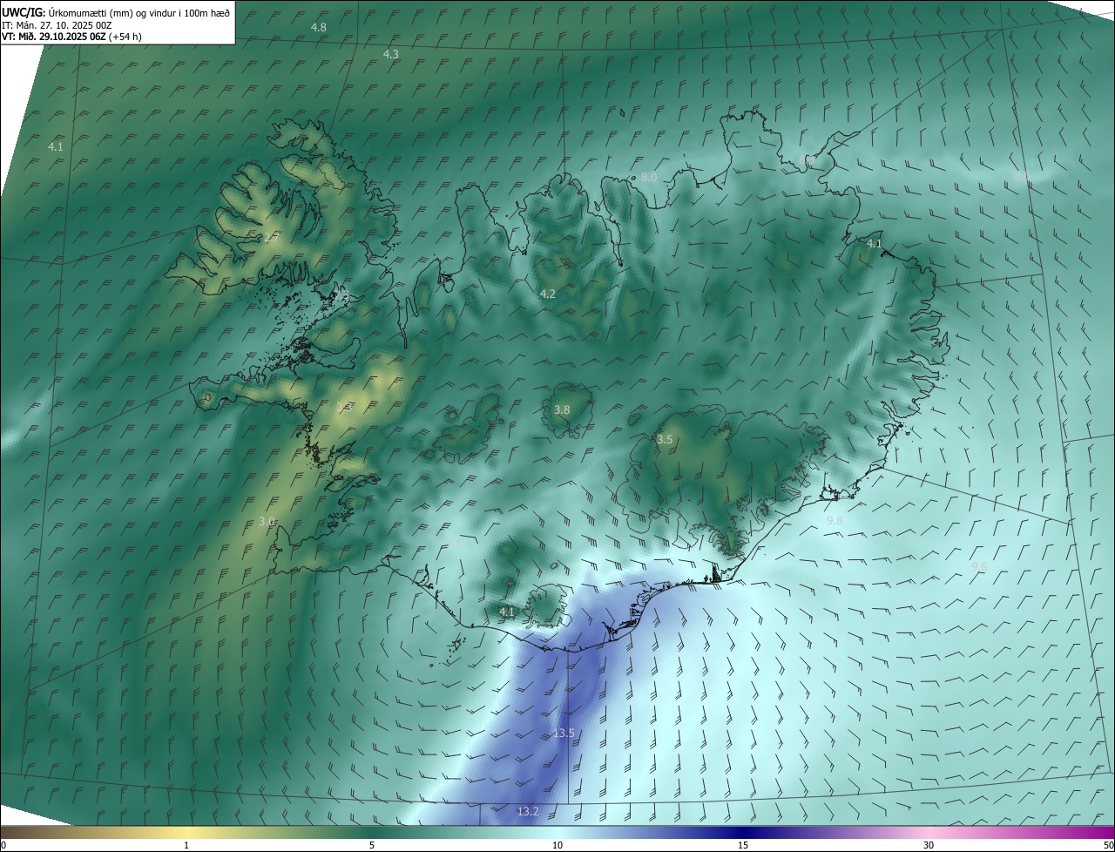Click the 3.8 value label on the central glacier
1115x852 pixels.
[563, 409]
